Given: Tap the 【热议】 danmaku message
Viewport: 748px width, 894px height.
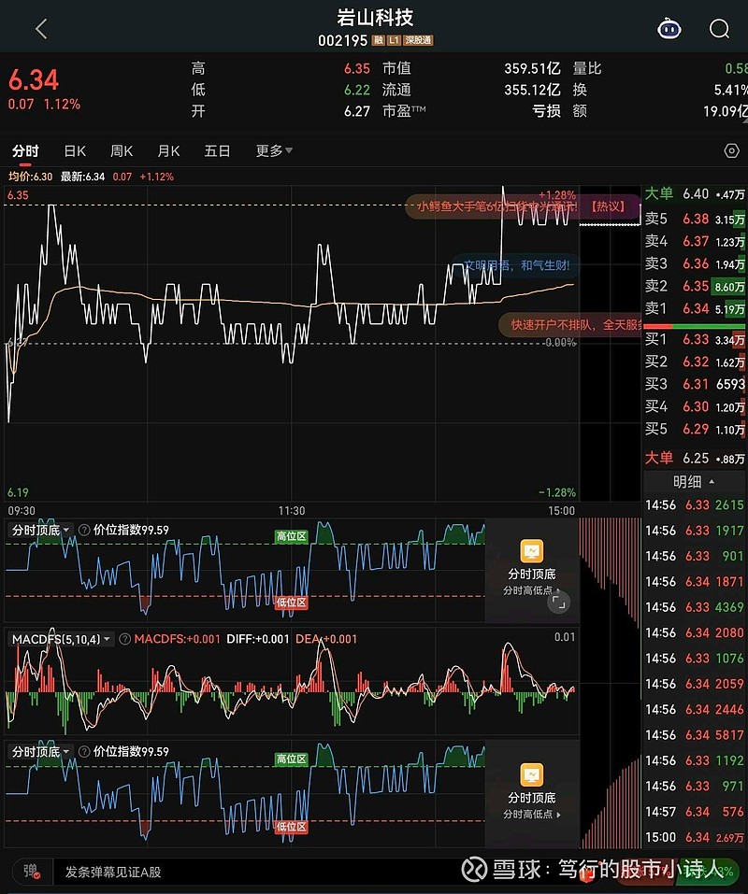Looking at the screenshot, I should pyautogui.click(x=522, y=206).
